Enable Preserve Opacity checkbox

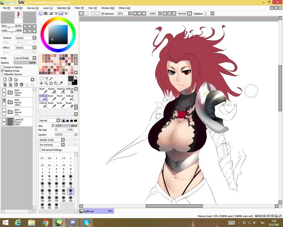(x=2, y=67)
